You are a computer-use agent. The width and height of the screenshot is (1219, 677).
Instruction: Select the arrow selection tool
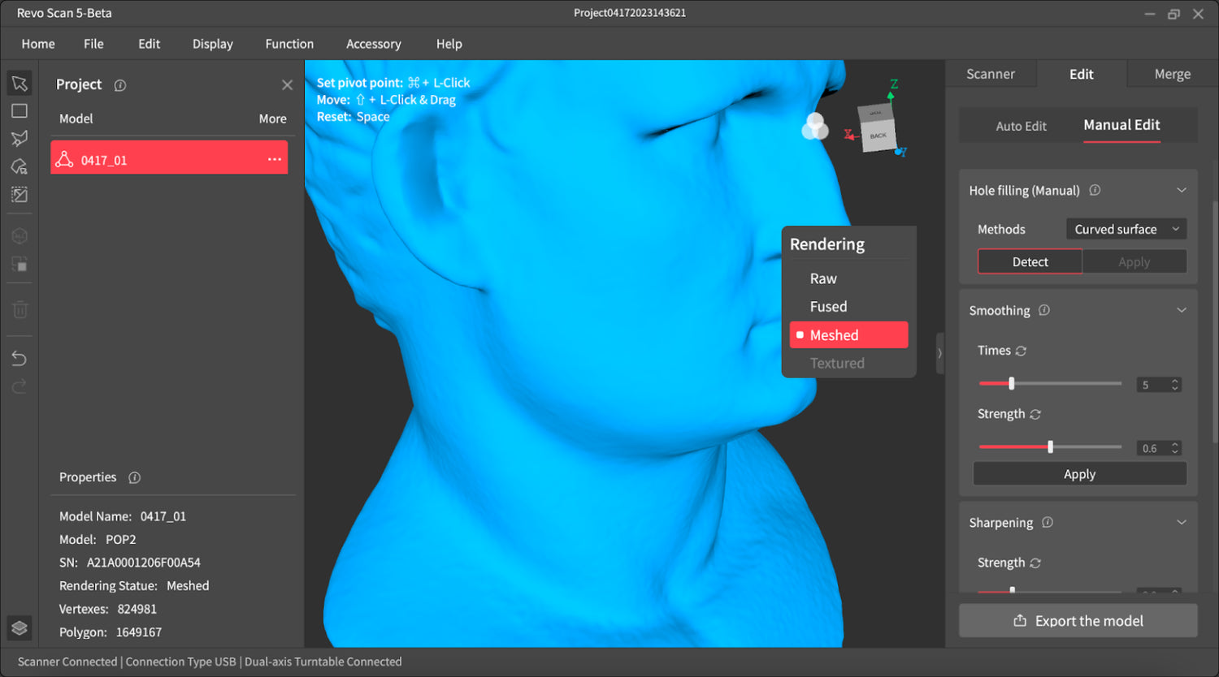pos(19,83)
